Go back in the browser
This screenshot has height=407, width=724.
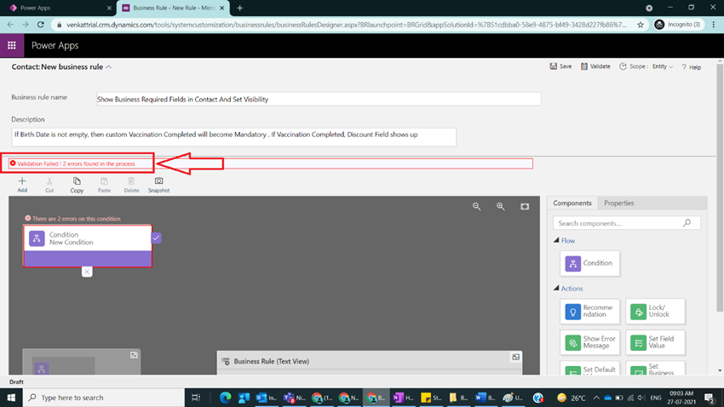tap(10, 25)
